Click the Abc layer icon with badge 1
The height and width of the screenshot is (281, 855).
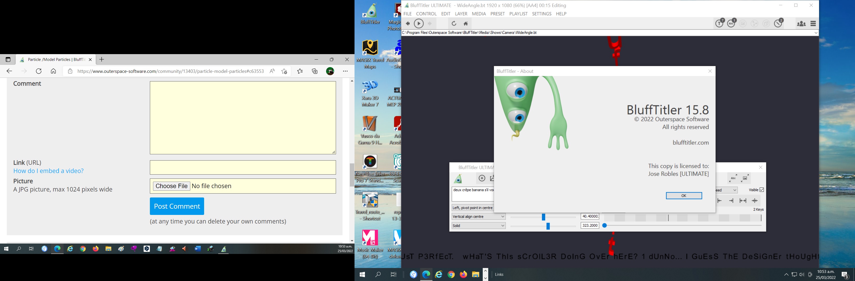(x=731, y=23)
